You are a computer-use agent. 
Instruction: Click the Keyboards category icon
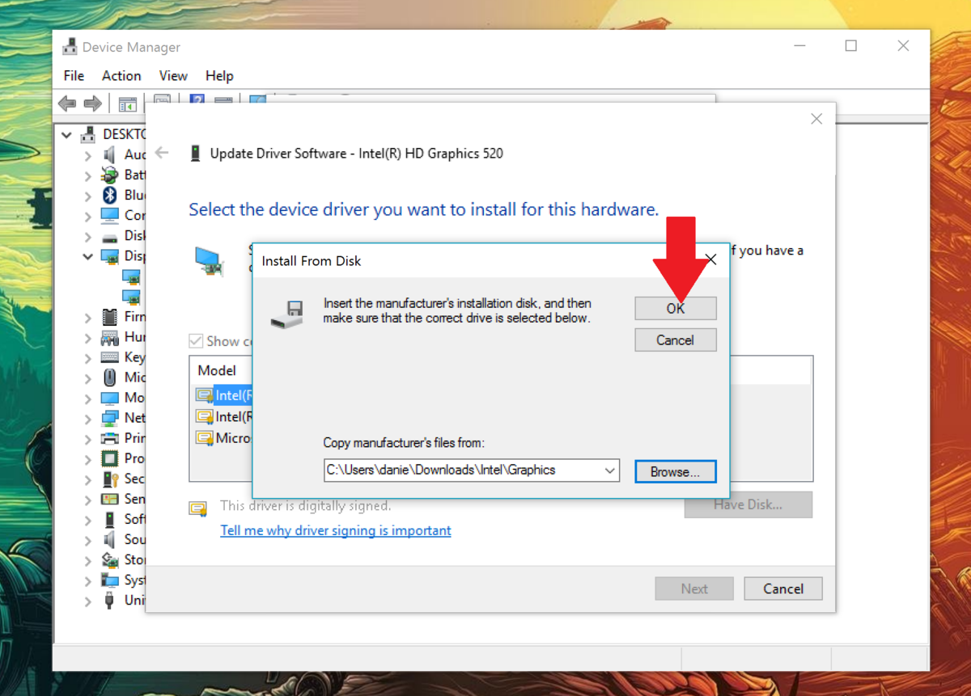110,357
